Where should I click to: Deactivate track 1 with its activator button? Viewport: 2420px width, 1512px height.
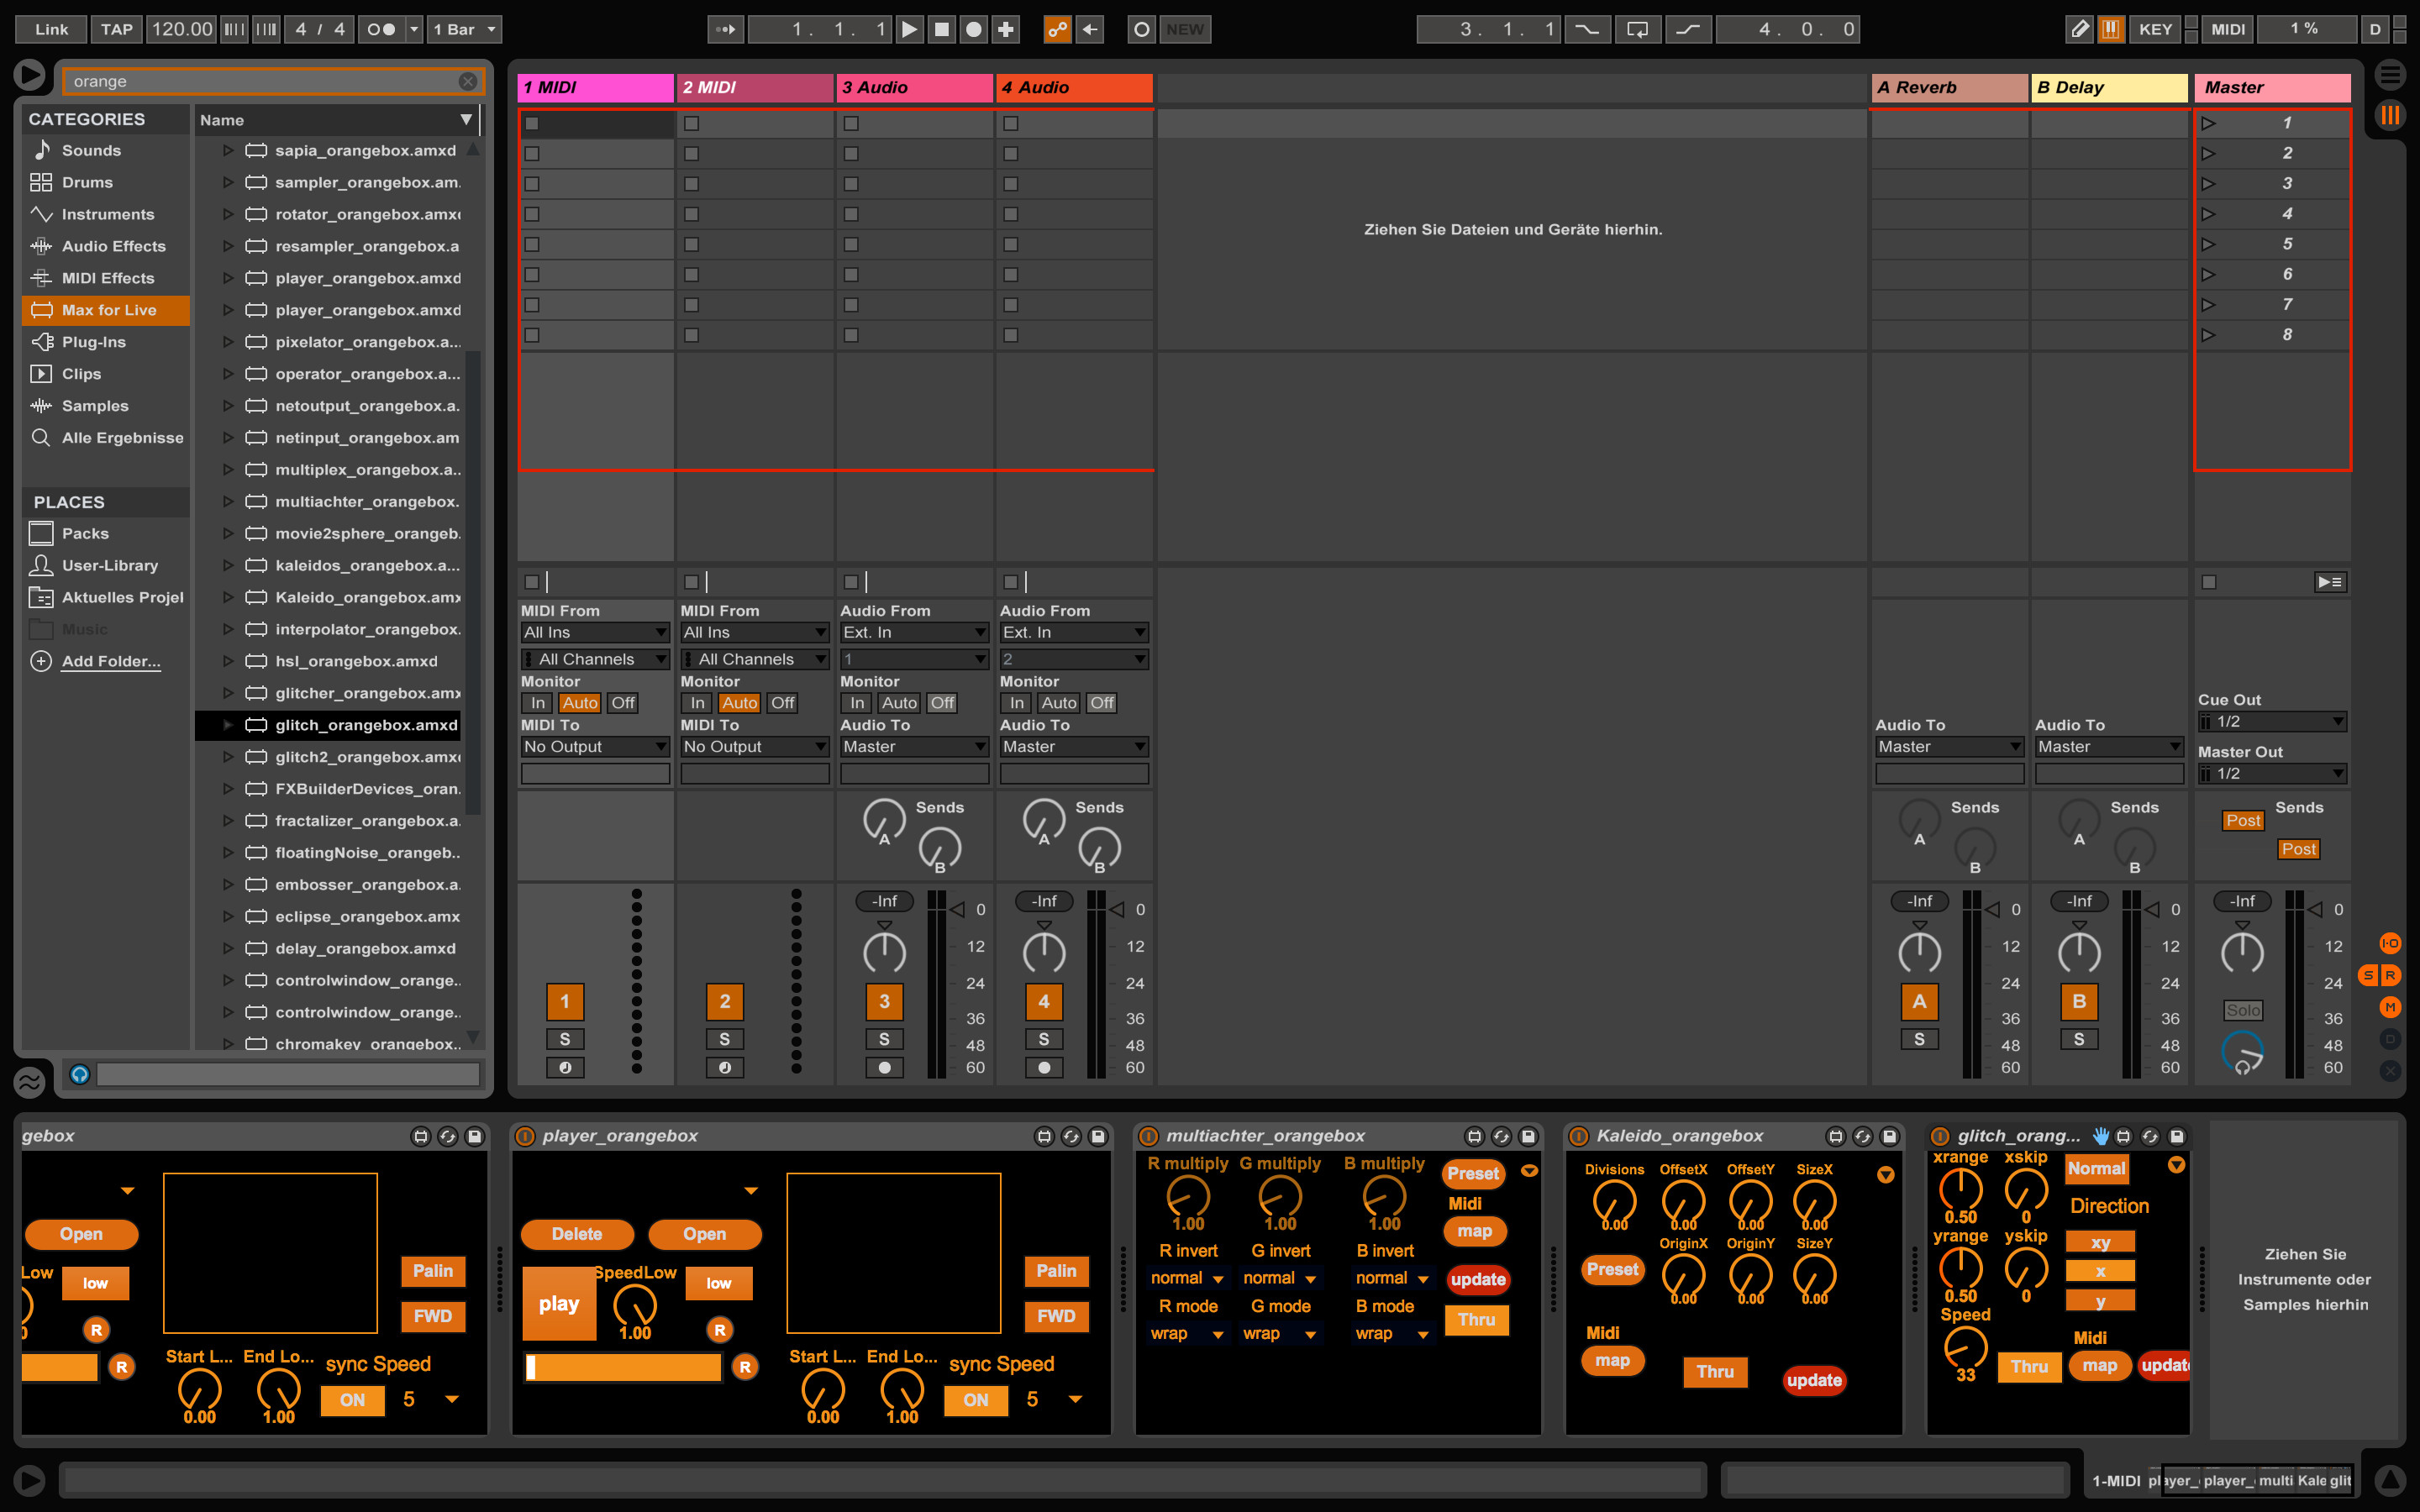[564, 1001]
